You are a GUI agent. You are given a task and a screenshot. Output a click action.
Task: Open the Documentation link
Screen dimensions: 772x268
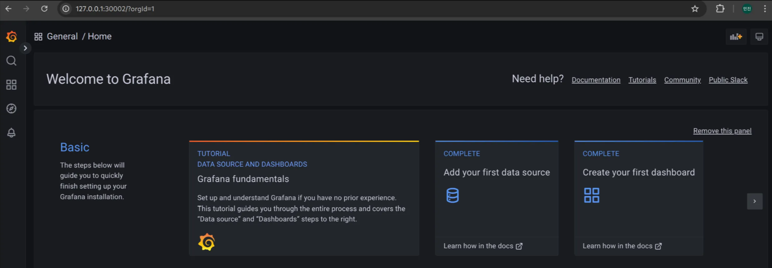coord(596,80)
